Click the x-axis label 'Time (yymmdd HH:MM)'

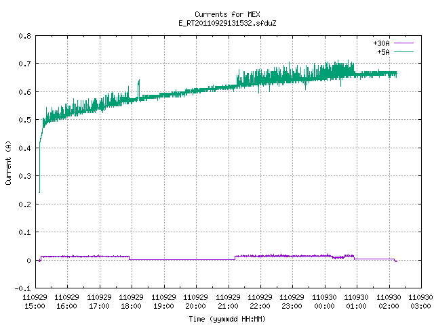(x=227, y=319)
